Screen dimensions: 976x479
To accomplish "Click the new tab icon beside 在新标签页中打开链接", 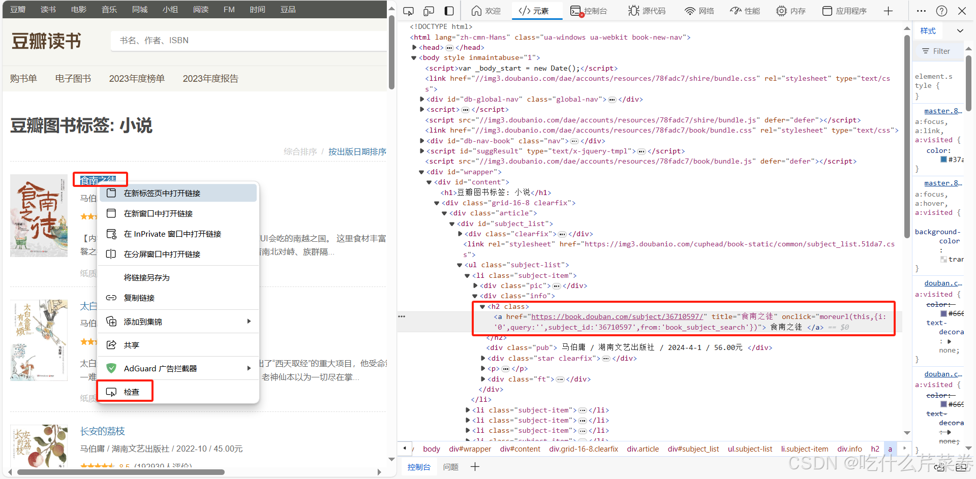I will [111, 193].
